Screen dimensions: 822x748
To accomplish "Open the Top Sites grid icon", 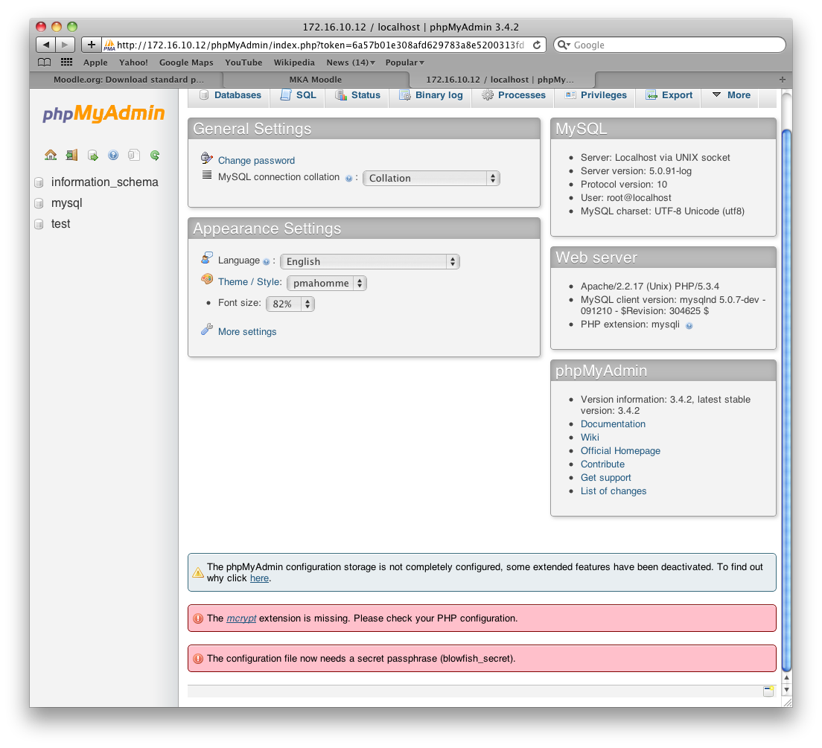I will 66,63.
